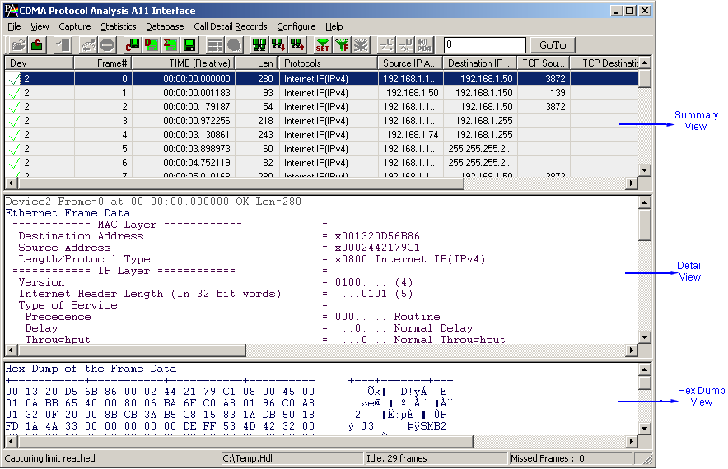Screen dimensions: 728x469
Task: Click the grayed checkmark page toolbar icon
Action: point(63,45)
